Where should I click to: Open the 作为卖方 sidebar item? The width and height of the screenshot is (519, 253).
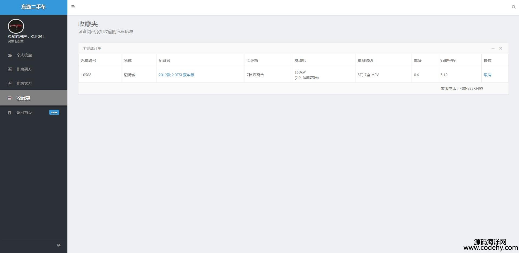[x=24, y=83]
